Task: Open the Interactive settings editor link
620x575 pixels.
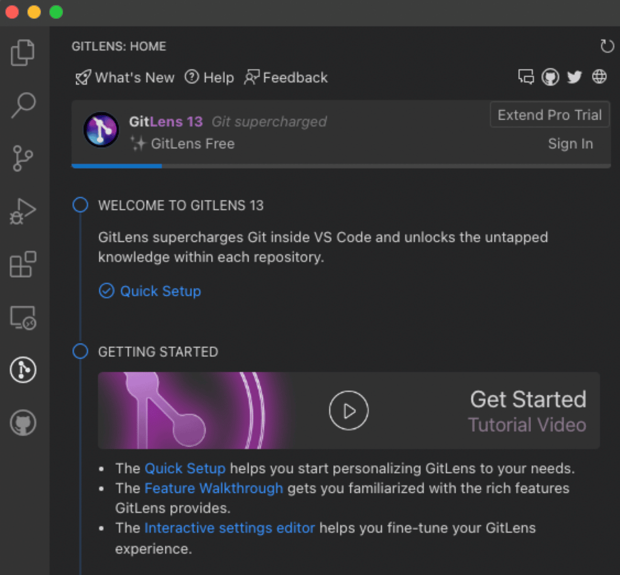Action: click(x=229, y=528)
